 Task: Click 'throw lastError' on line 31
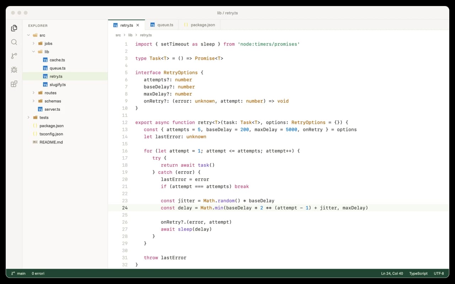tap(165, 257)
